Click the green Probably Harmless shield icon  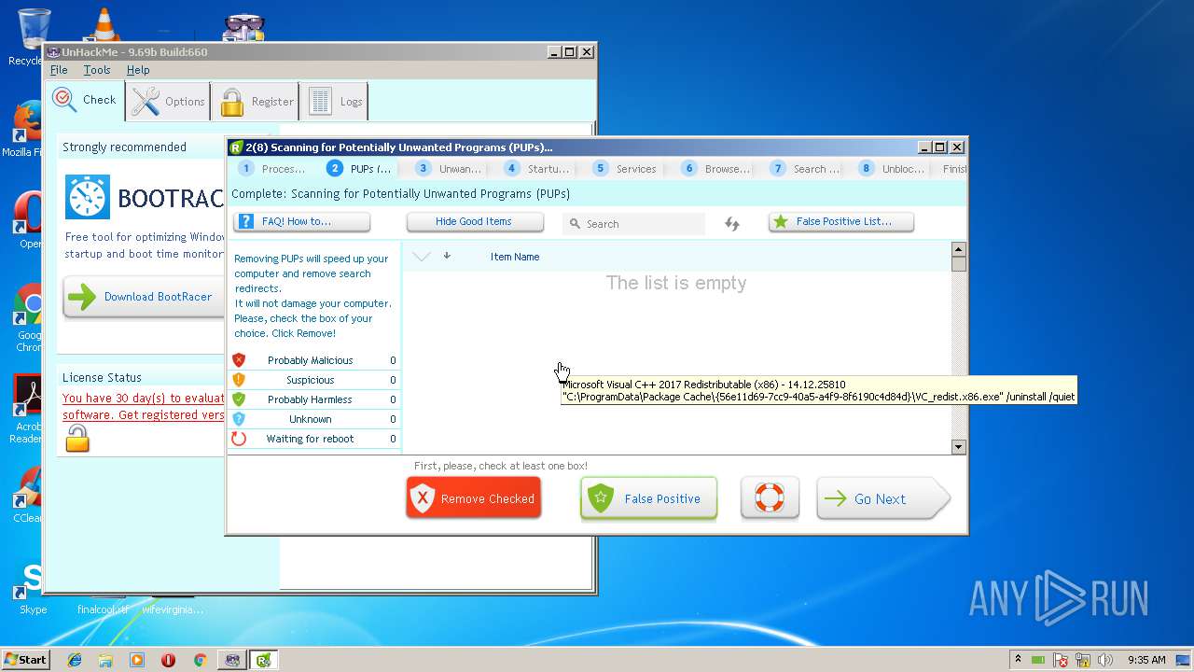pyautogui.click(x=239, y=399)
